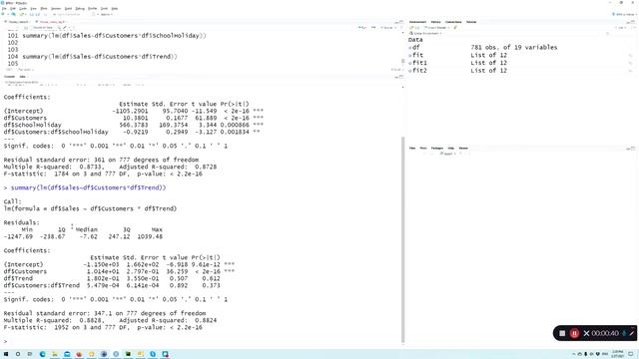Inspect fit using its magnifier icon
639x359 pixels.
[630, 56]
